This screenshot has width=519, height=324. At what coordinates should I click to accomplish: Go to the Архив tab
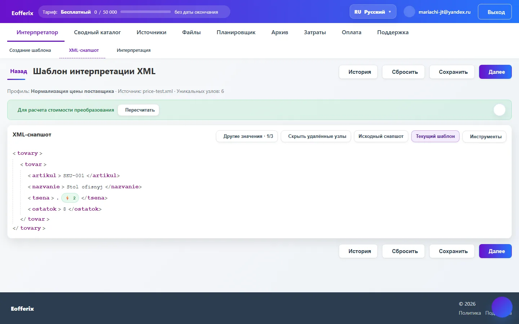(280, 32)
